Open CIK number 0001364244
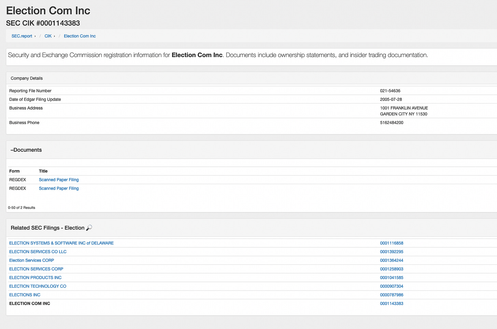 click(x=392, y=260)
